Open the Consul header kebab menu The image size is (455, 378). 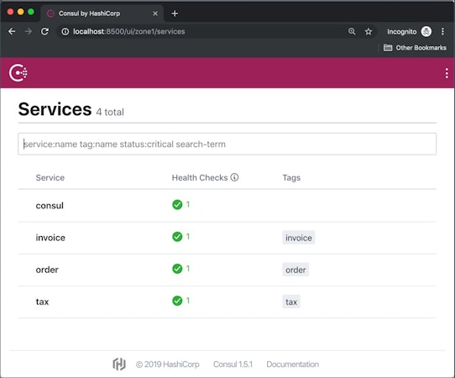pos(447,73)
